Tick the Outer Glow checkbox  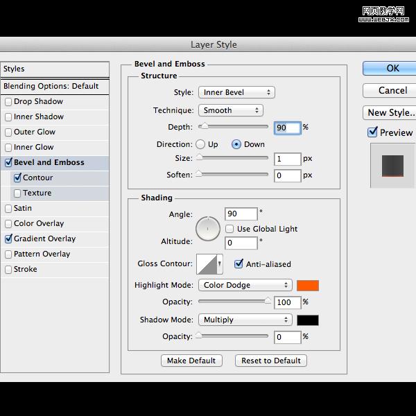coord(8,132)
